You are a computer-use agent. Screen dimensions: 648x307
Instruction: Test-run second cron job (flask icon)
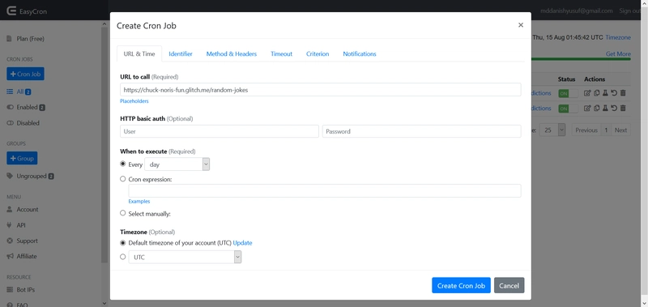[605, 109]
